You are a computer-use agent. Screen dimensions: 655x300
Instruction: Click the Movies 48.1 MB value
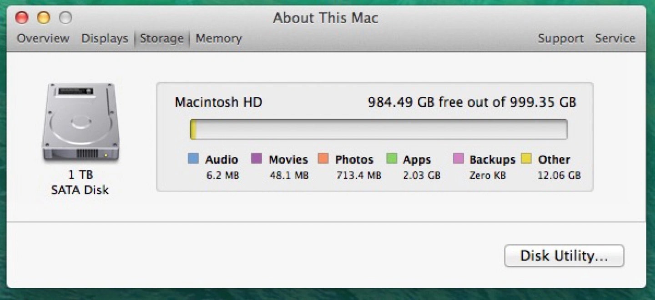(289, 175)
